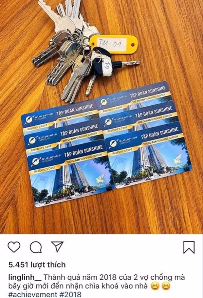
Task: Open comments with the speech bubble icon
Action: [x=36, y=247]
